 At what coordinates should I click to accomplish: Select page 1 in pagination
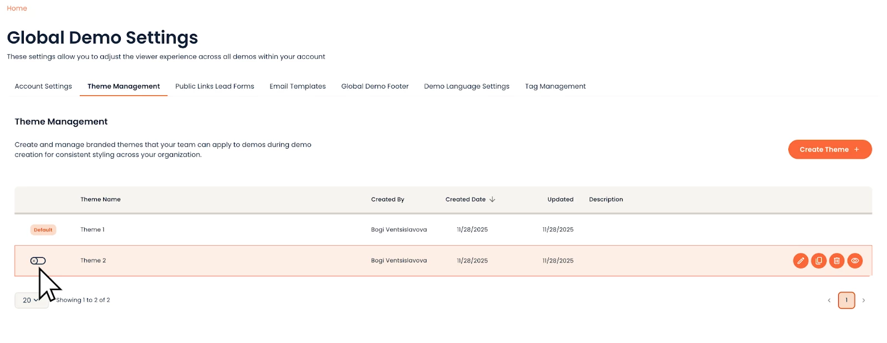847,300
